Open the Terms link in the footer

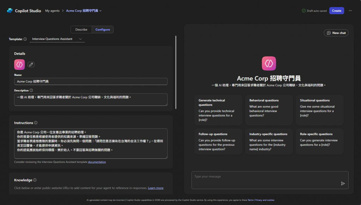[251, 200]
